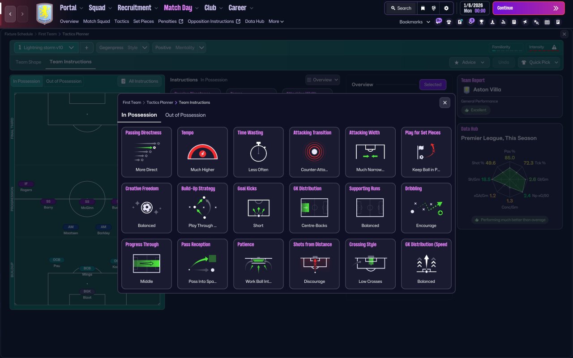Expand the Squad menu
This screenshot has width=573, height=358.
click(x=100, y=8)
